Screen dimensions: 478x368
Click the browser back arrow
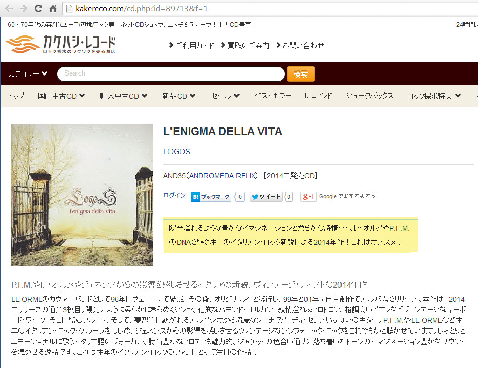coord(9,8)
